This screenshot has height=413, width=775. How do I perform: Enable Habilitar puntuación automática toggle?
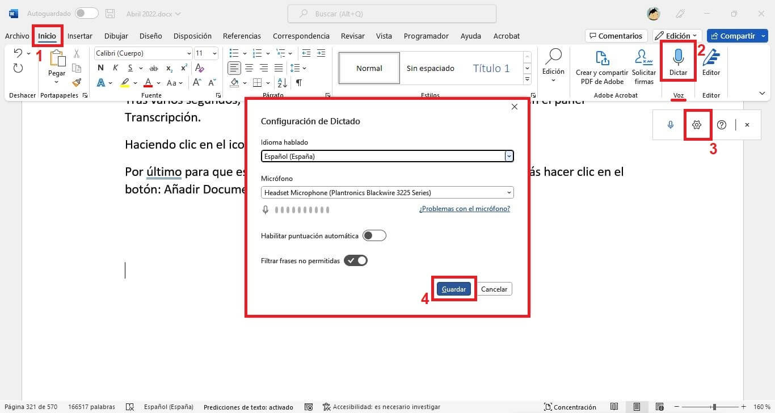tap(374, 235)
